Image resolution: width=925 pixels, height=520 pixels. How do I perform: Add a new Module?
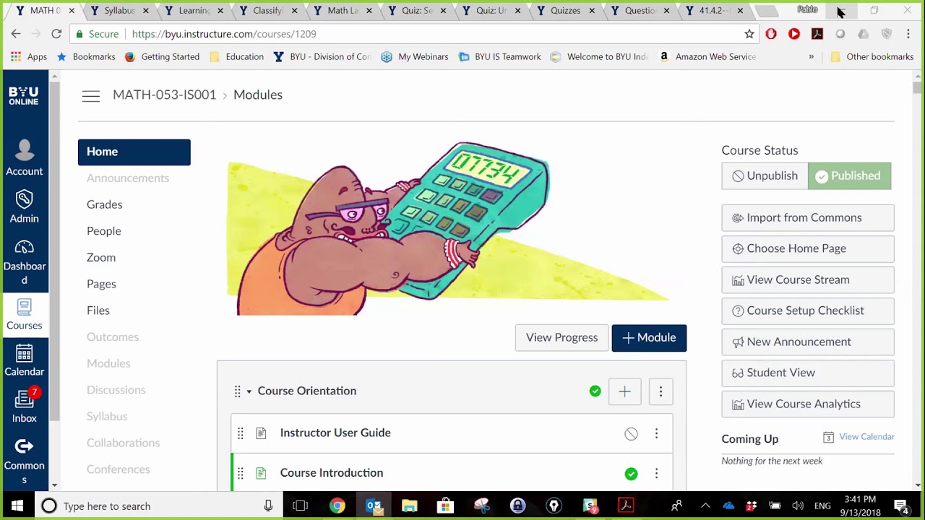click(x=649, y=338)
